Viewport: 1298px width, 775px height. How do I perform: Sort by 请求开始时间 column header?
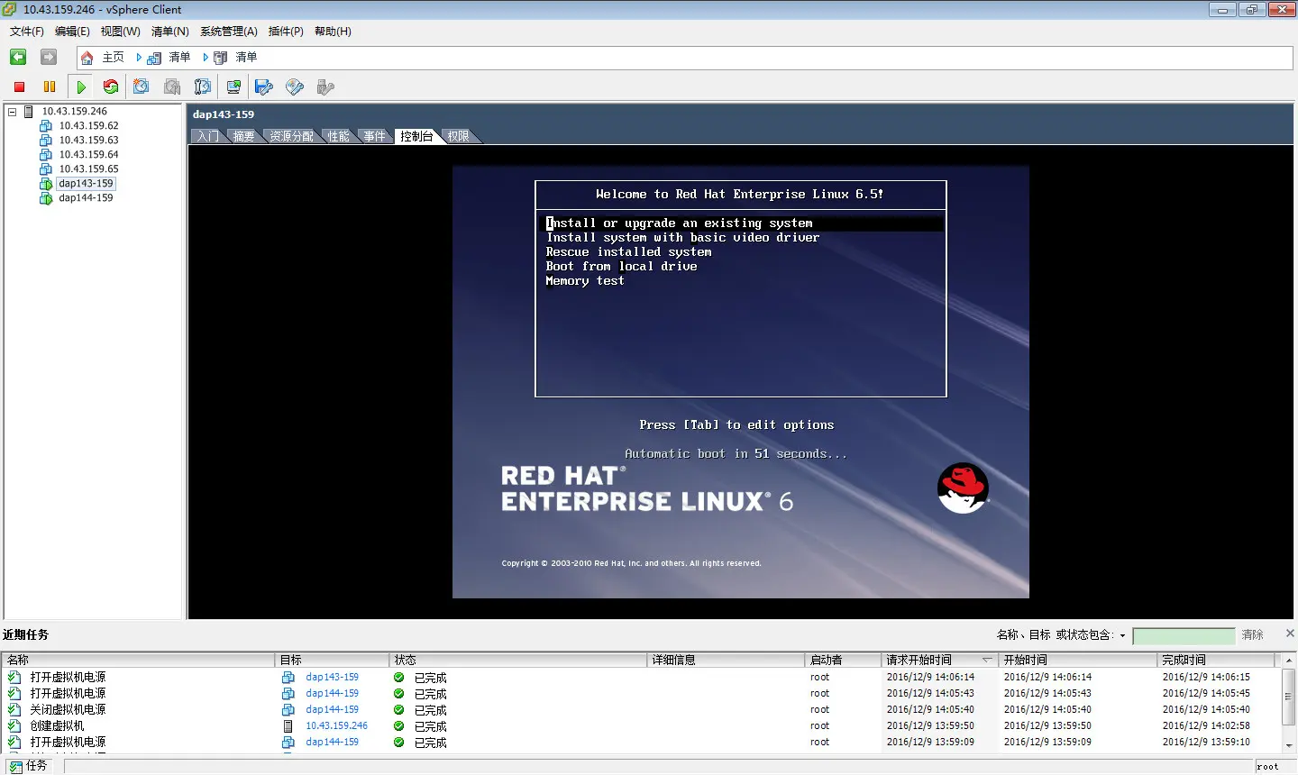pyautogui.click(x=939, y=660)
